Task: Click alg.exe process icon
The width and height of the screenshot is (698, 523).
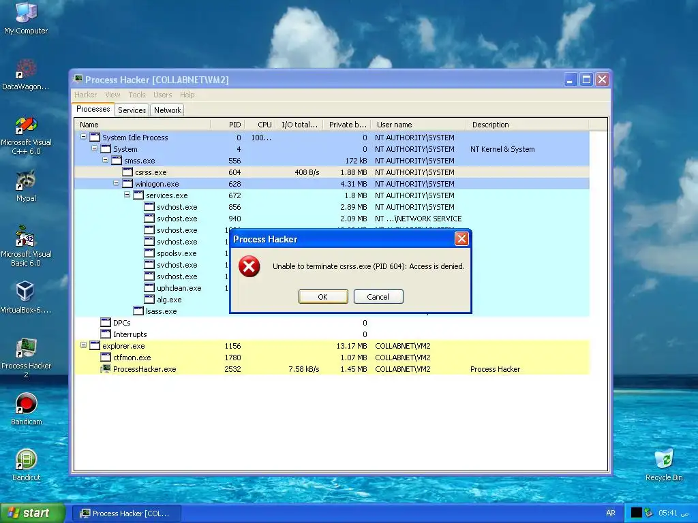Action: point(149,300)
